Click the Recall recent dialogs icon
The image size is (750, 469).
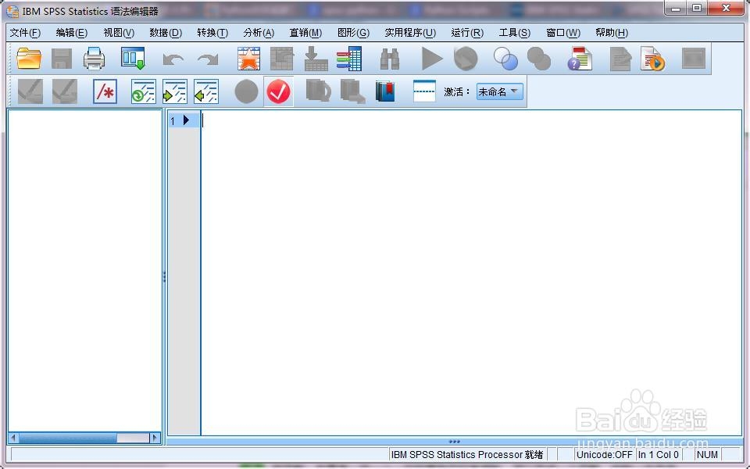(133, 59)
